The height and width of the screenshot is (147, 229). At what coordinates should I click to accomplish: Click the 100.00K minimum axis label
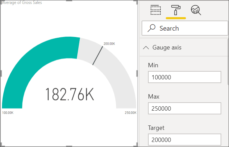point(8,113)
